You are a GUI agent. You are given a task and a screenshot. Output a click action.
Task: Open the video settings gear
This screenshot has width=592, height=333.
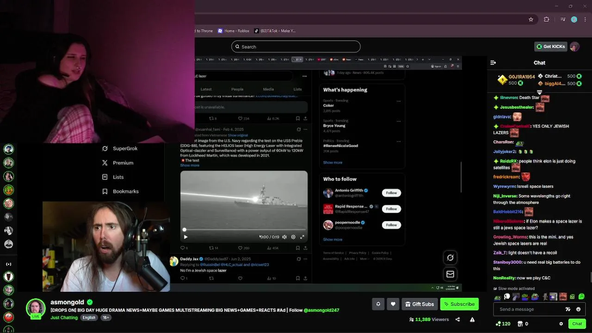coord(293,237)
